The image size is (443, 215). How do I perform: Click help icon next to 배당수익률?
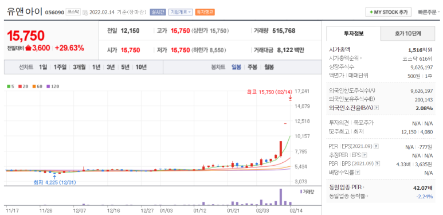pyautogui.click(x=358, y=172)
